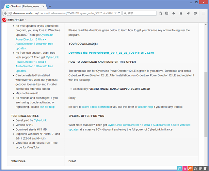The height and width of the screenshot is (171, 209).
Task: Click 'ask for help' link in main text
Action: [145, 107]
